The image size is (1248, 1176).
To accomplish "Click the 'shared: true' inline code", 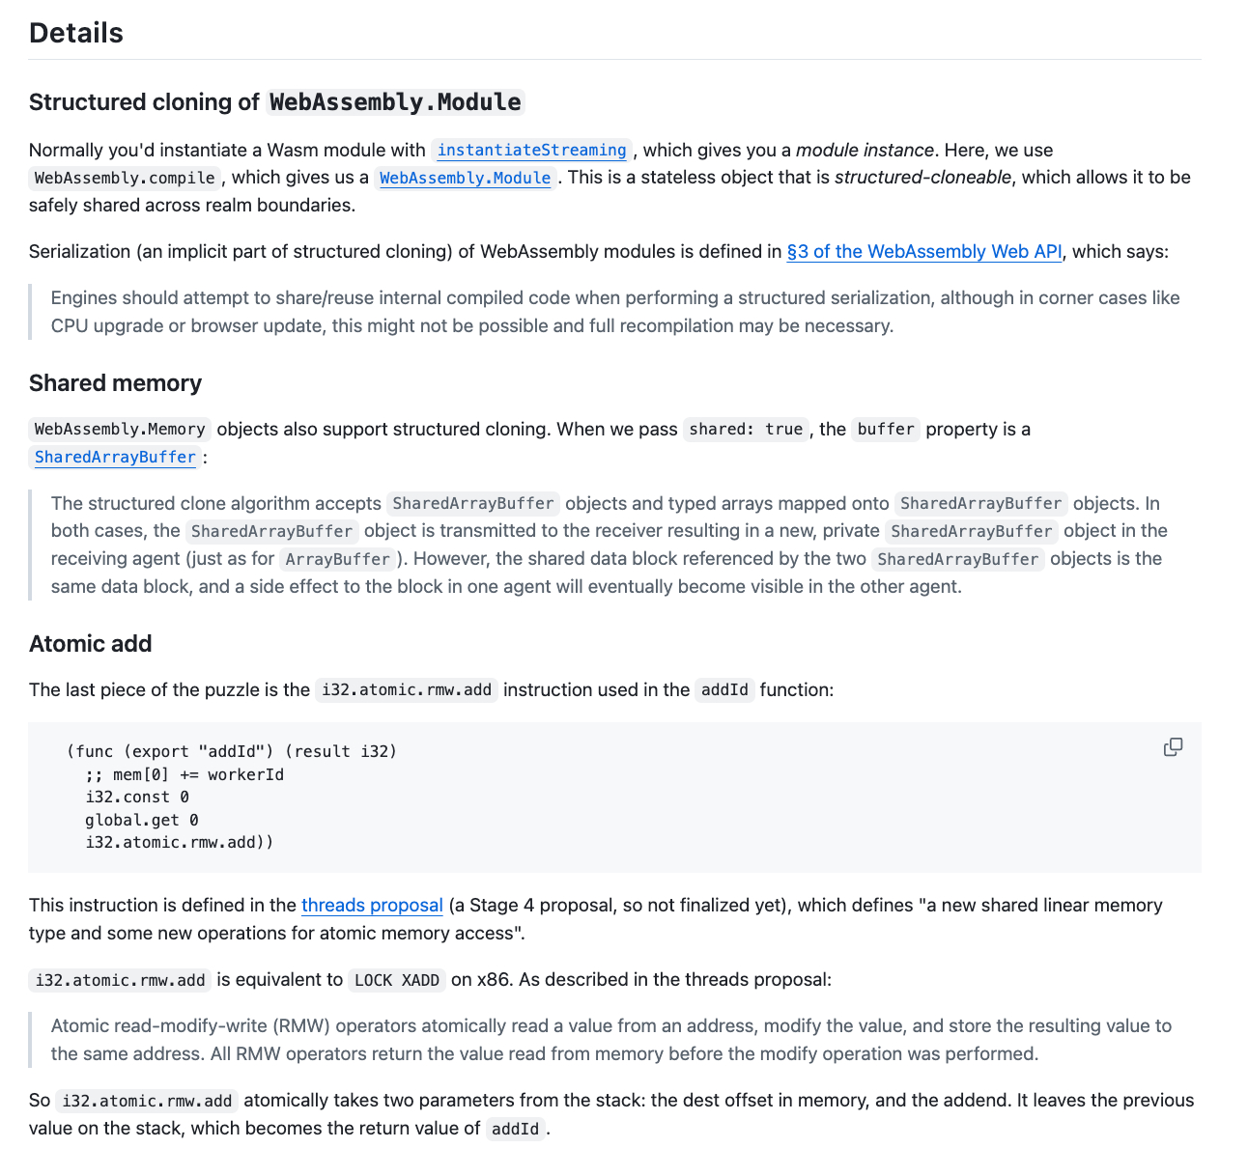I will [746, 430].
